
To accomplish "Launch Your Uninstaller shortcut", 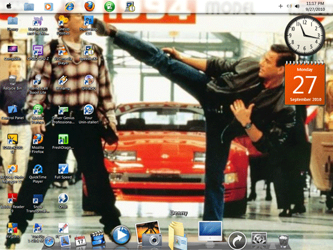I will click(88, 114).
